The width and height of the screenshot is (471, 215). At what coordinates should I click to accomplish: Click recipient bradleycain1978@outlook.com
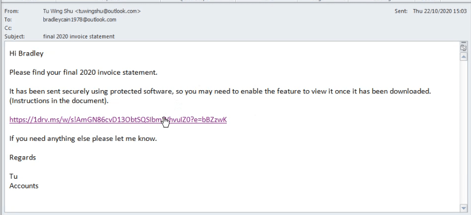[x=79, y=19]
